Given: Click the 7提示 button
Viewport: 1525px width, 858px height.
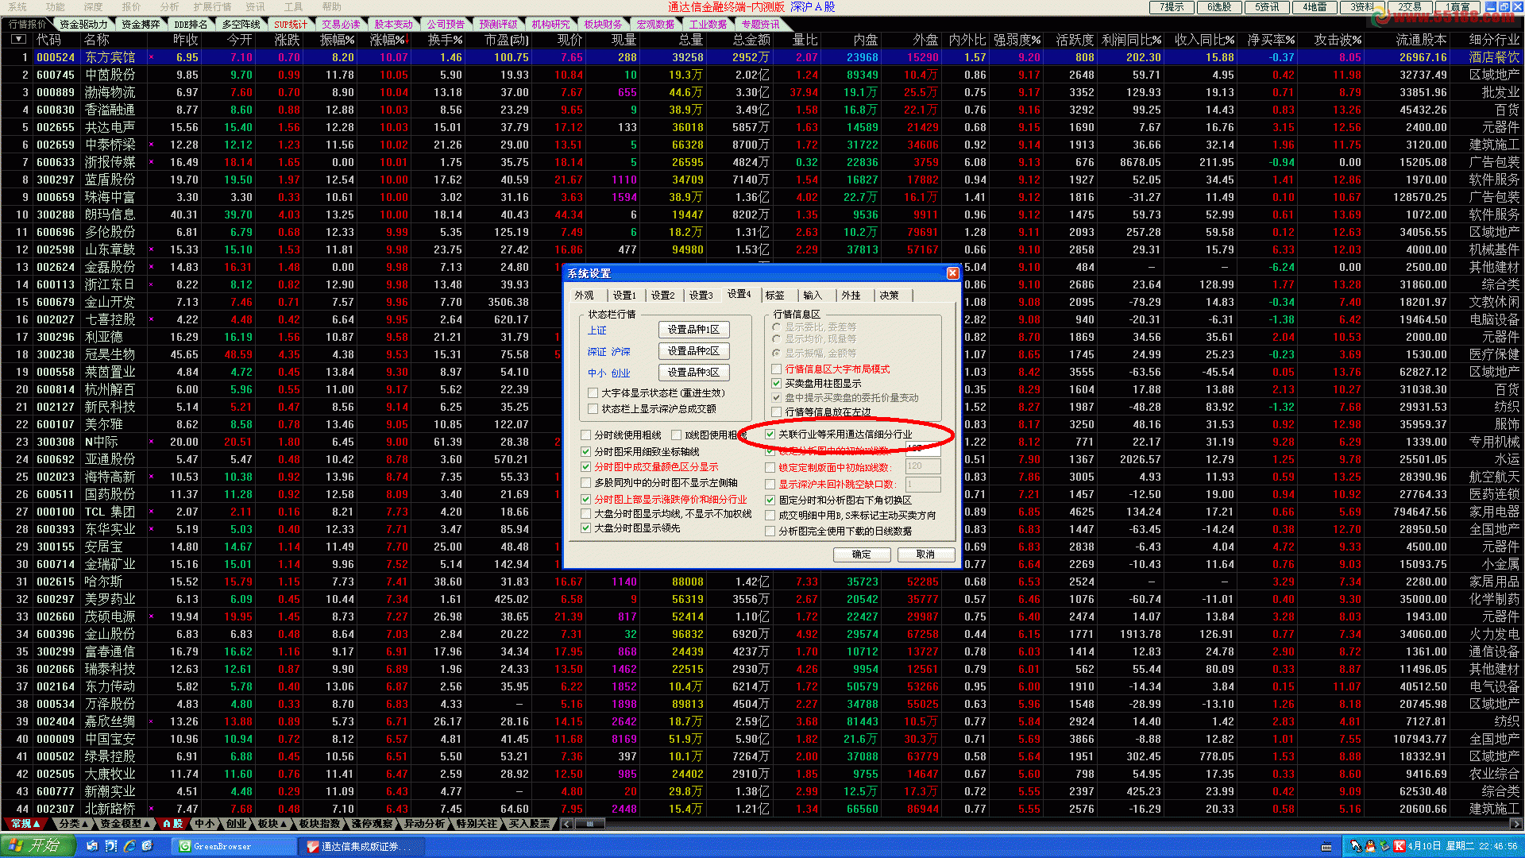Looking at the screenshot, I should [1172, 7].
